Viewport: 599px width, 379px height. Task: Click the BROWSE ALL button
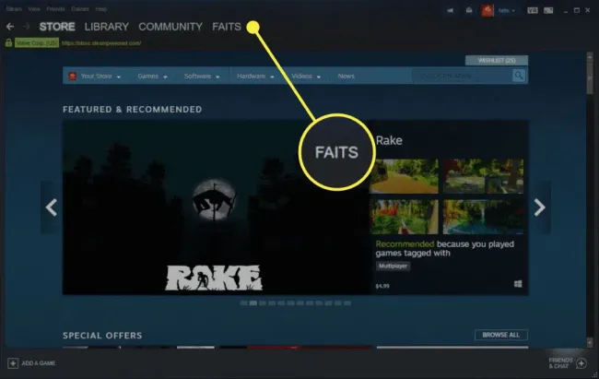pos(500,335)
